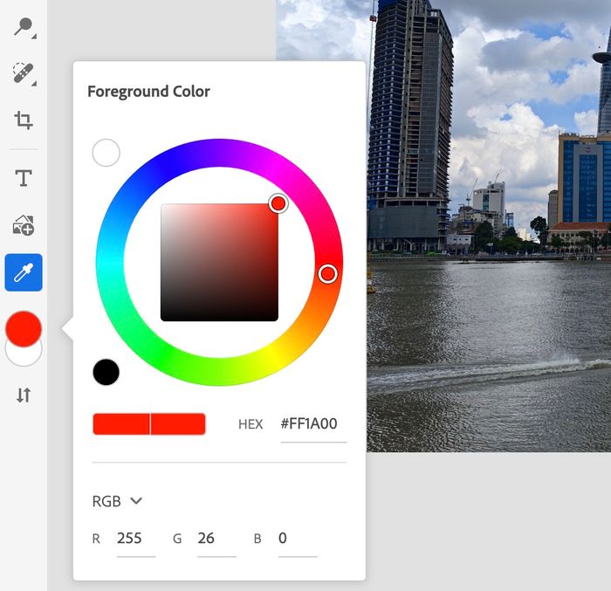Select the Spot Healing Brush tool
The height and width of the screenshot is (591, 611).
coord(24,73)
